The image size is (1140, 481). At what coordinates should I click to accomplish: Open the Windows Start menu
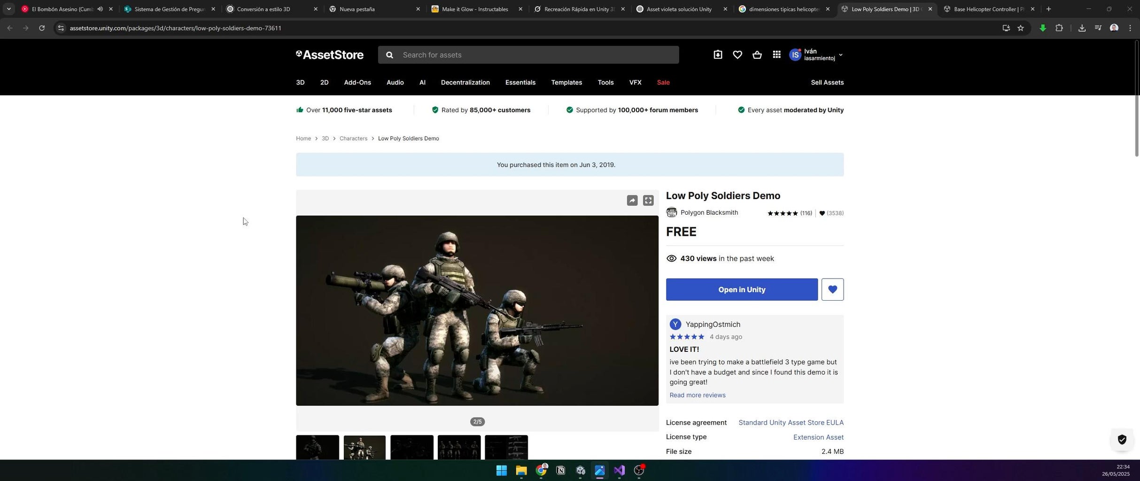tap(501, 470)
